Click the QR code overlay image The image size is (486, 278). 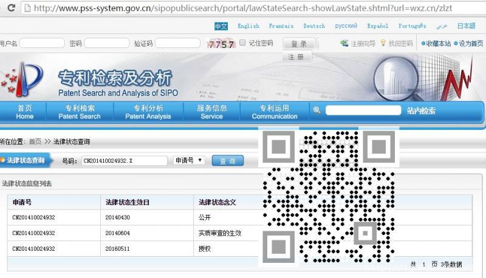point(329,197)
